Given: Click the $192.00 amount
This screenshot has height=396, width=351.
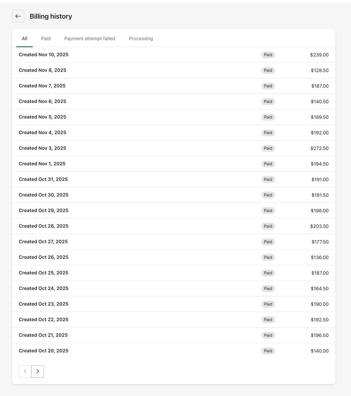Looking at the screenshot, I should pyautogui.click(x=320, y=133).
